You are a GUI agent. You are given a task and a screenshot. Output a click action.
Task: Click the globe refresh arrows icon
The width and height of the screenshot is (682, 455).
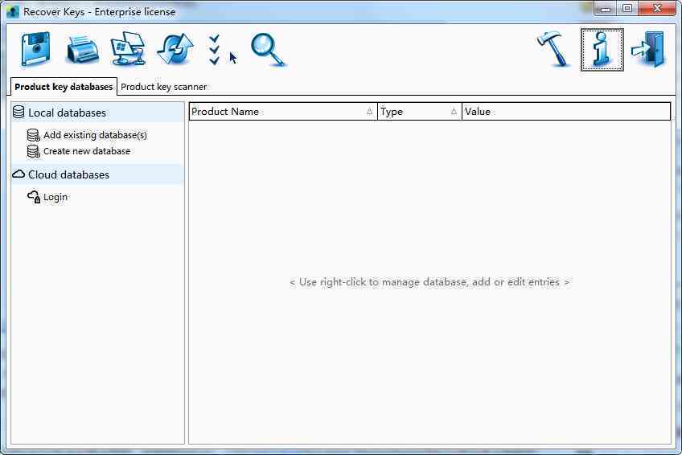point(175,49)
